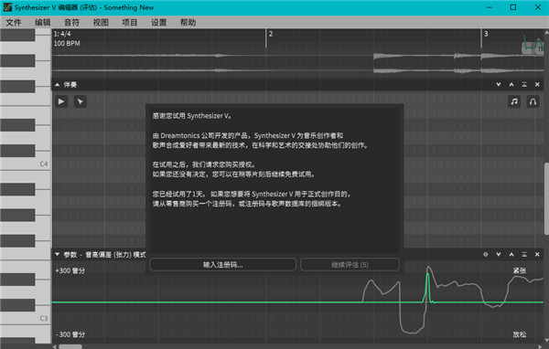
Task: Click the 放松 label in the parameter panel
Action: (x=520, y=334)
